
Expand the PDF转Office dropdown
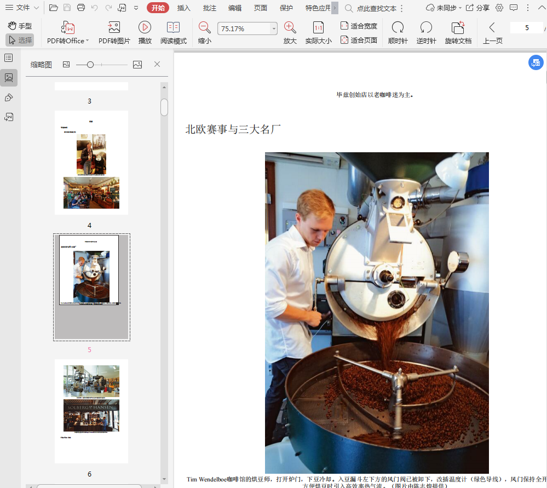(x=87, y=41)
